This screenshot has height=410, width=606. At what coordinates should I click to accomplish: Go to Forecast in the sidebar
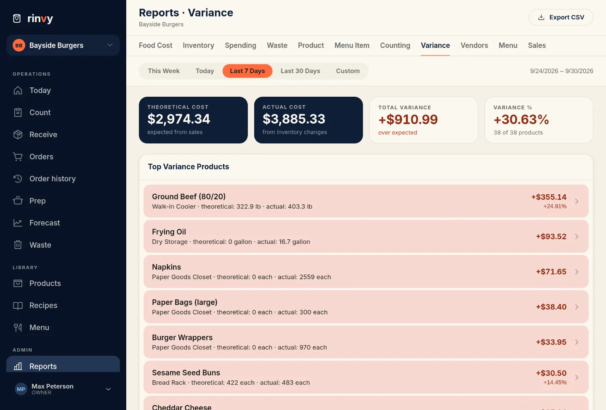point(63,223)
